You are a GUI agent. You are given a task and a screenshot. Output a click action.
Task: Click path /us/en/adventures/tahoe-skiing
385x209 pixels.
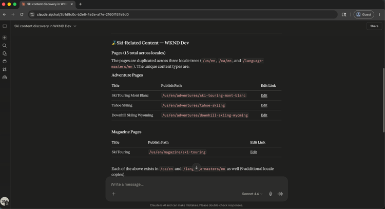[194, 105]
